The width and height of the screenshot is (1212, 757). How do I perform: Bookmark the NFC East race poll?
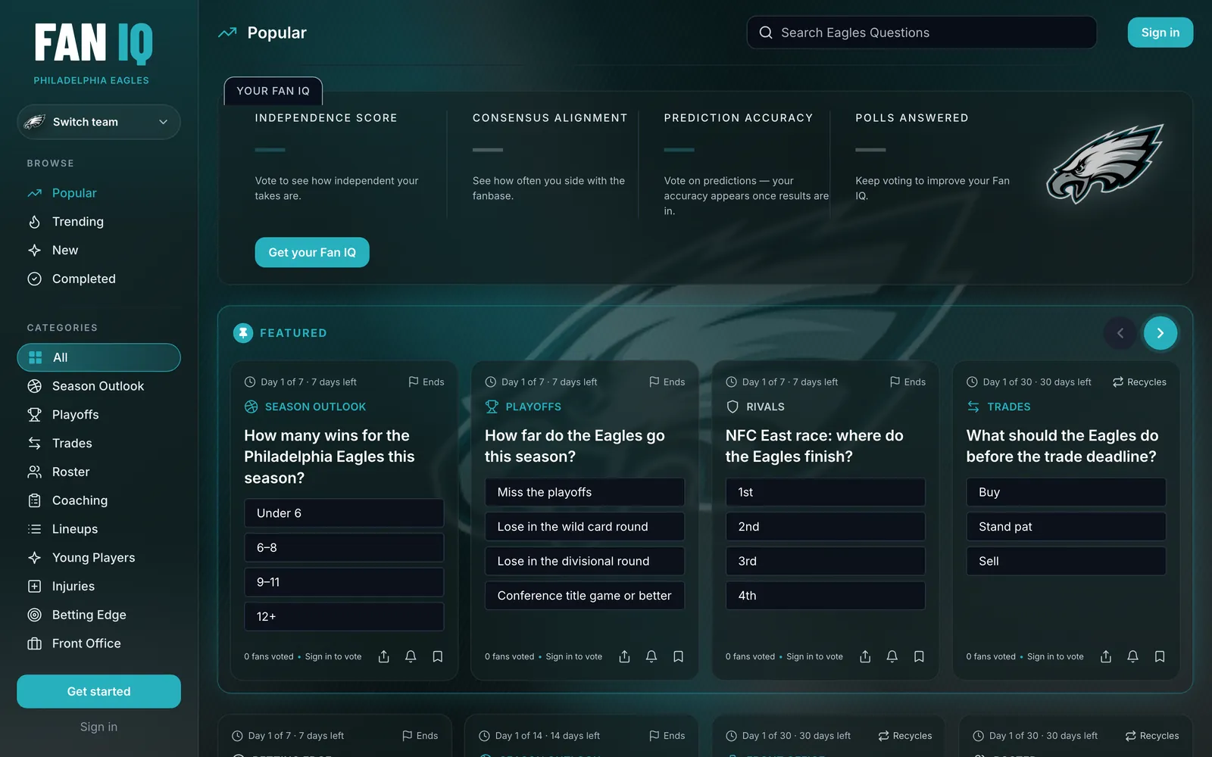[x=919, y=656]
